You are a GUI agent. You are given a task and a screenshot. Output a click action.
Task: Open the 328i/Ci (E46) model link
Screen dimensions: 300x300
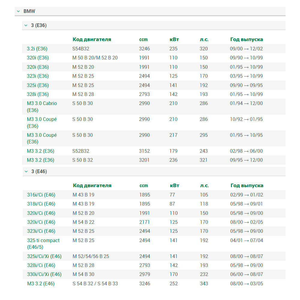(x=41, y=265)
